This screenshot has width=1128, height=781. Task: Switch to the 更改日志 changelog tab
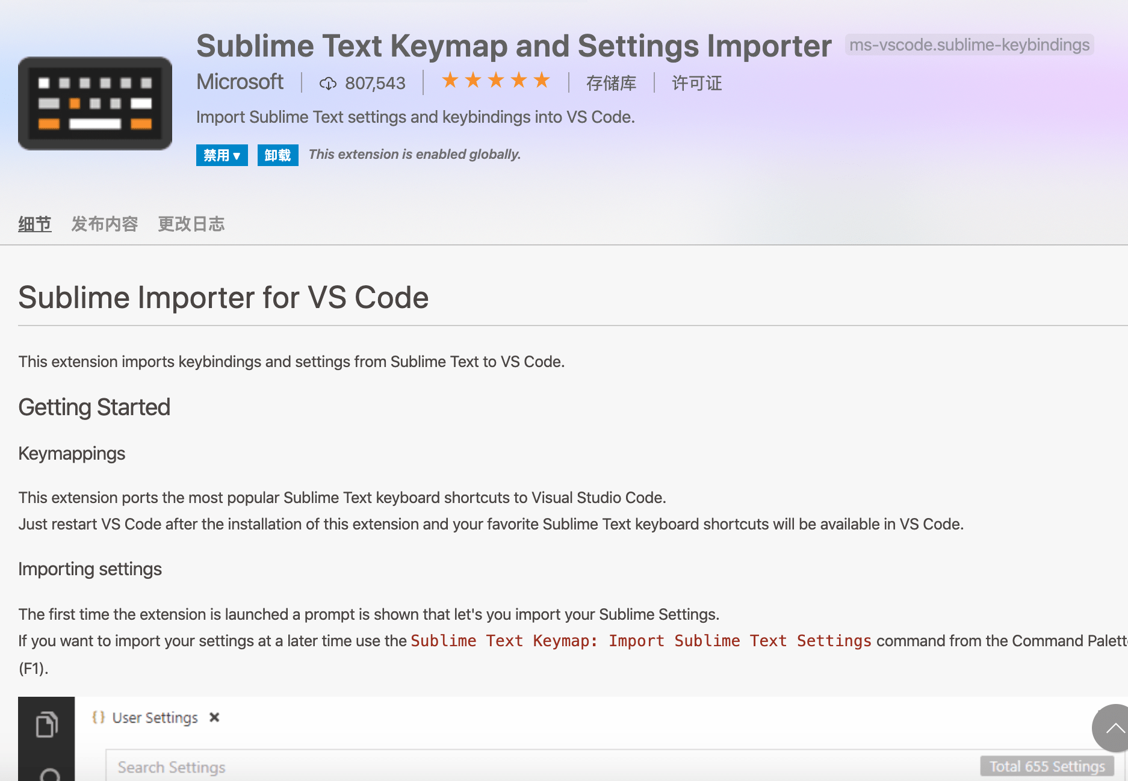[x=191, y=224]
